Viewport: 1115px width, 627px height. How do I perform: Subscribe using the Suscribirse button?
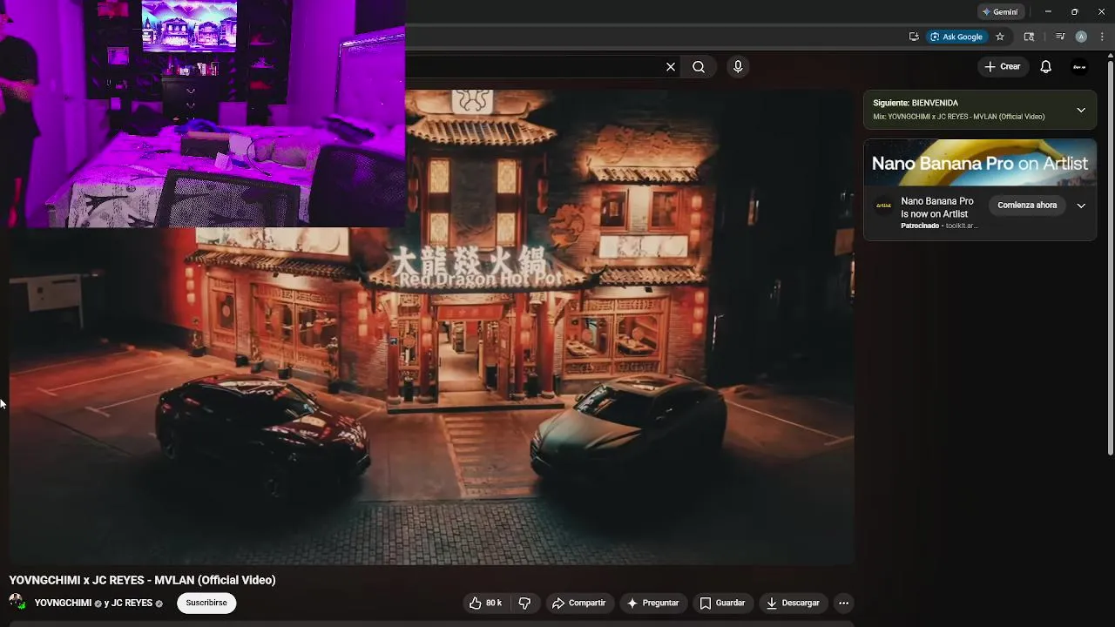(206, 603)
